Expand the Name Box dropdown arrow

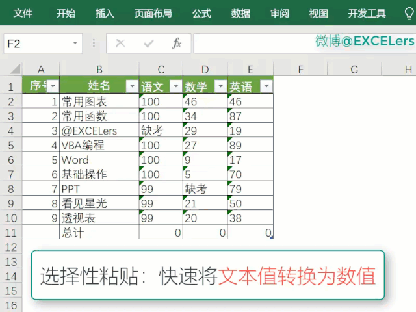click(x=75, y=44)
